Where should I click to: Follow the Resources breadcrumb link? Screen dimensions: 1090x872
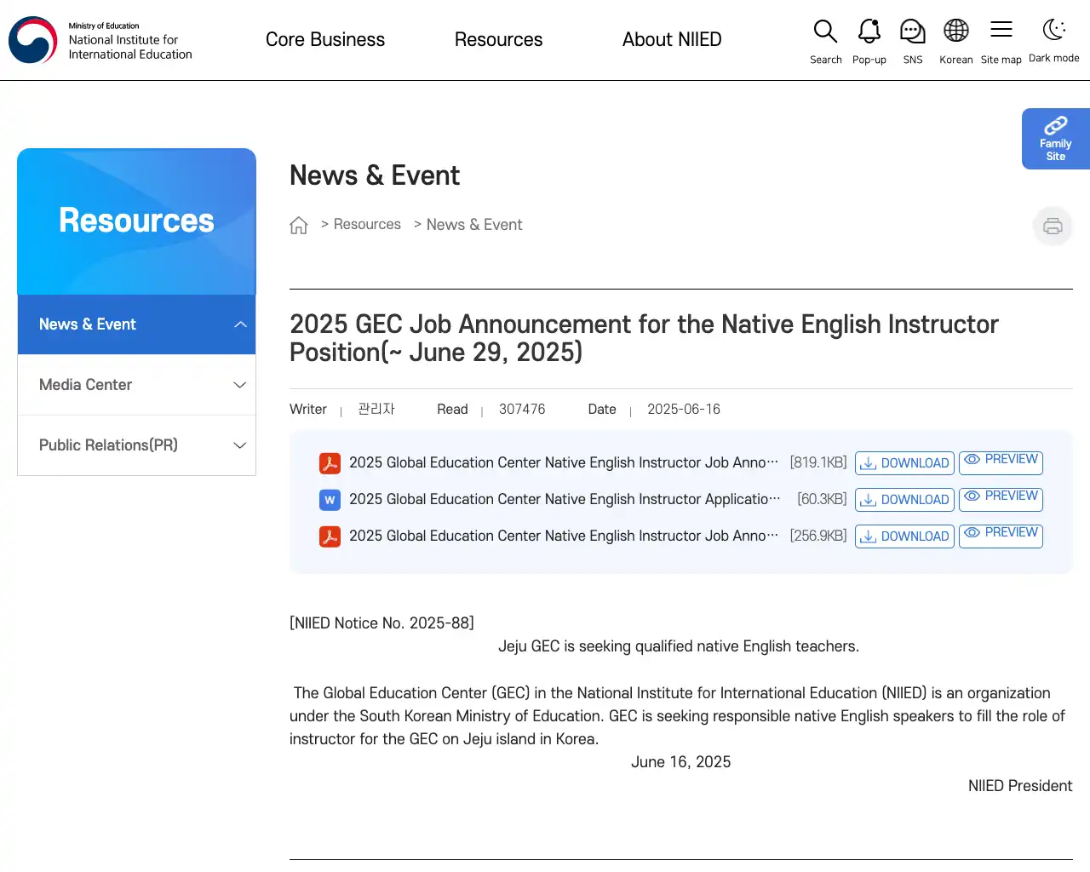367,225
